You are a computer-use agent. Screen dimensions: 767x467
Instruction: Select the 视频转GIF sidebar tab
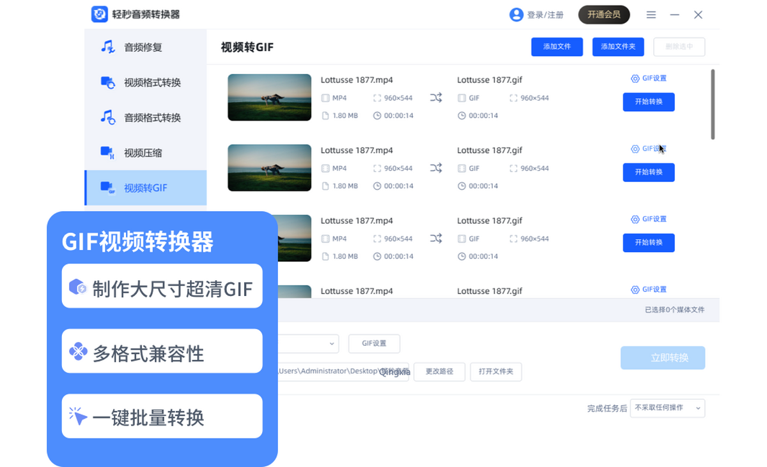(145, 188)
